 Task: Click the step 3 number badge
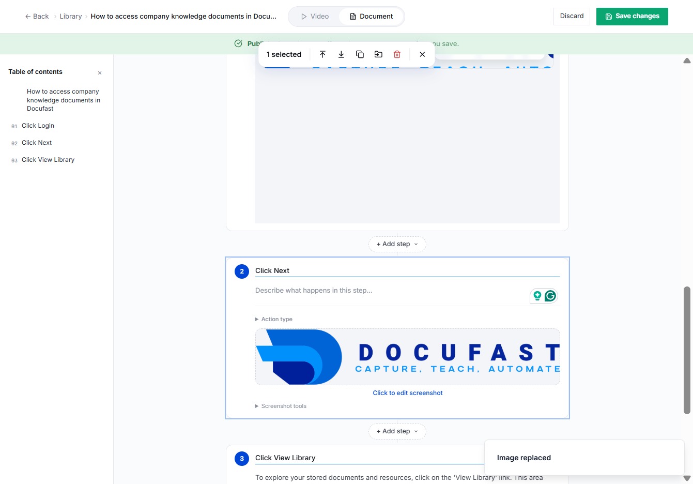(x=242, y=459)
